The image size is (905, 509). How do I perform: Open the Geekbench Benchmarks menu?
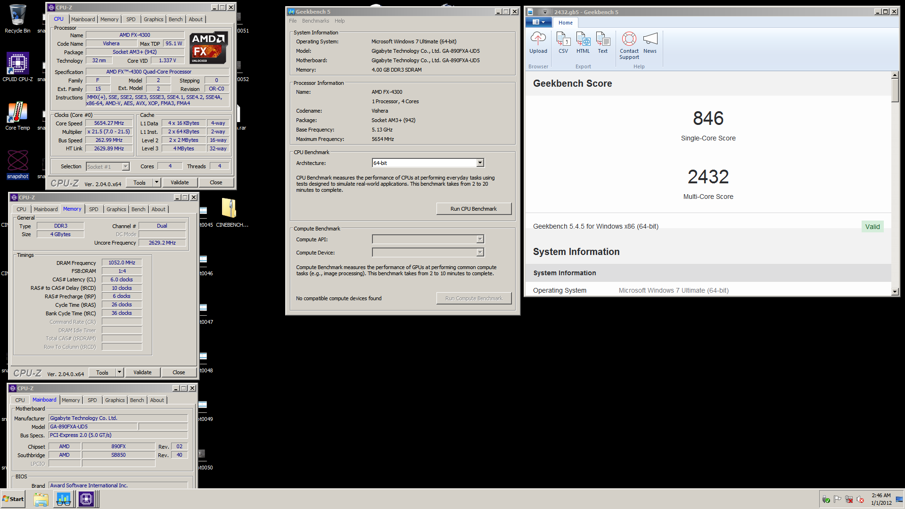[x=315, y=21]
